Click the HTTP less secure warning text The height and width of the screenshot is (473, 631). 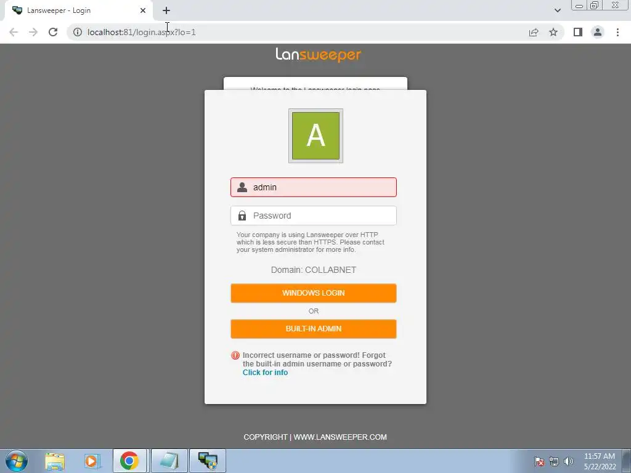click(x=311, y=242)
